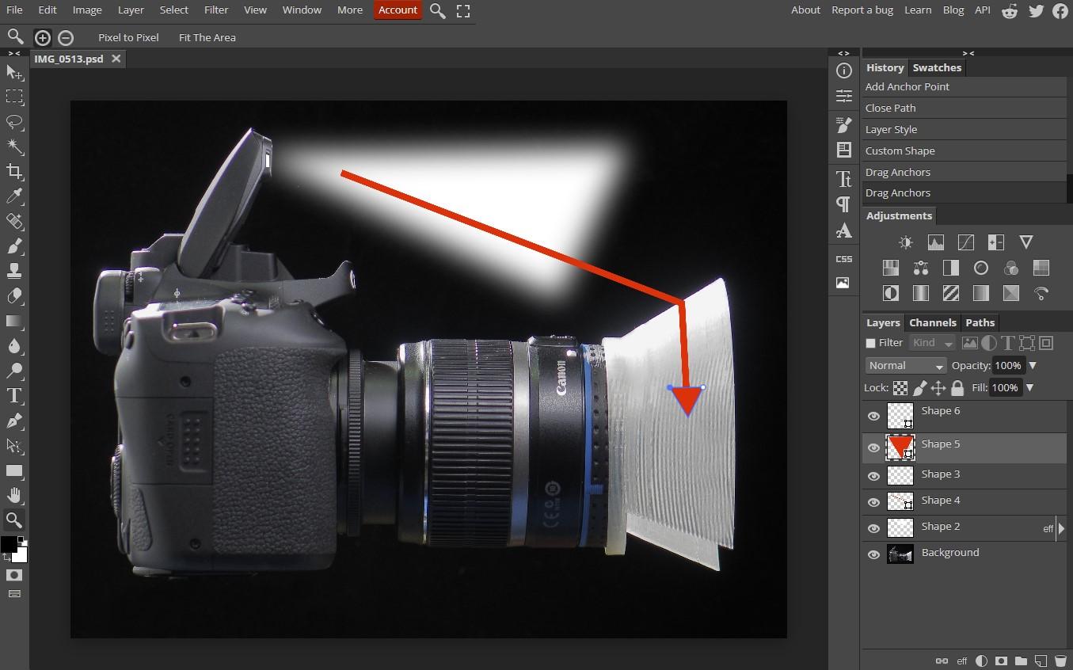
Task: Hide the Shape 2 layer
Action: coord(873,528)
